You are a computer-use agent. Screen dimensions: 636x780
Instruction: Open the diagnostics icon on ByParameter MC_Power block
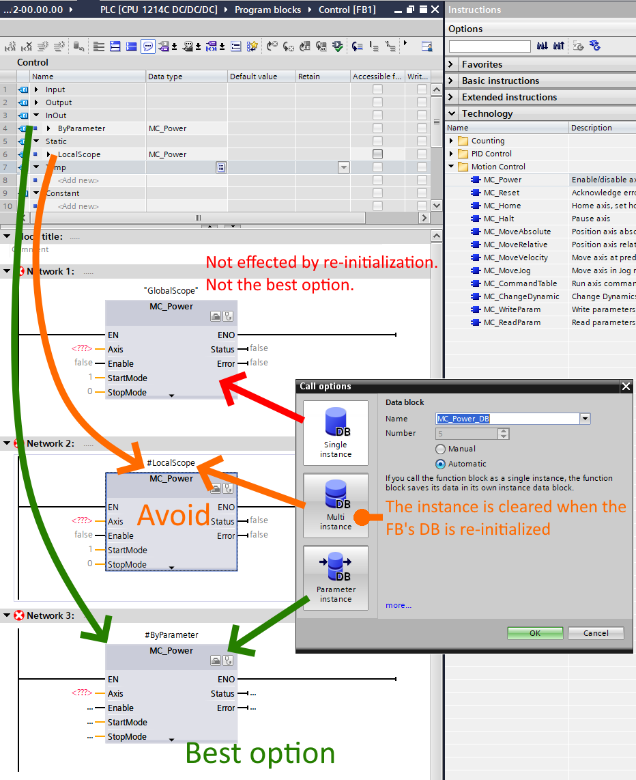tap(228, 660)
